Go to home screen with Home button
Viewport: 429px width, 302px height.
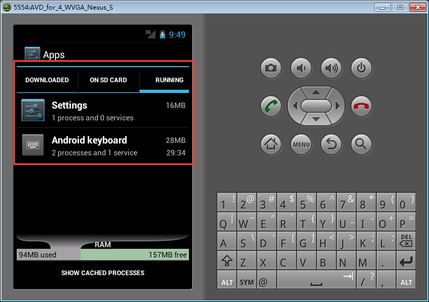point(271,144)
